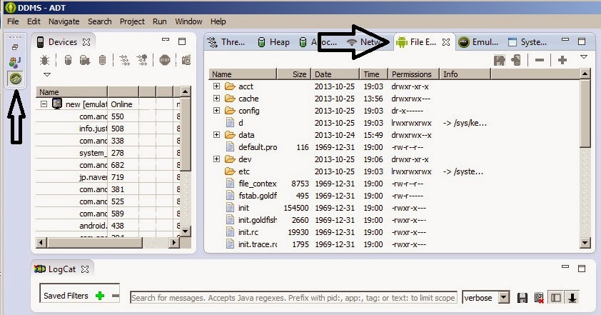Close the Devices tab
Image resolution: width=601 pixels, height=315 pixels.
tap(86, 42)
